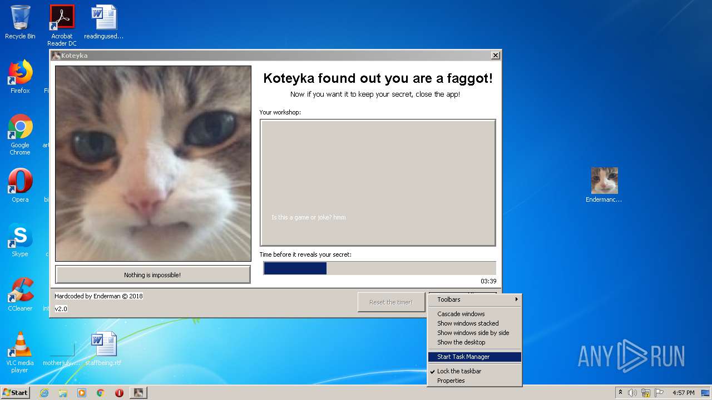Choose Show windows side by side

pyautogui.click(x=474, y=333)
